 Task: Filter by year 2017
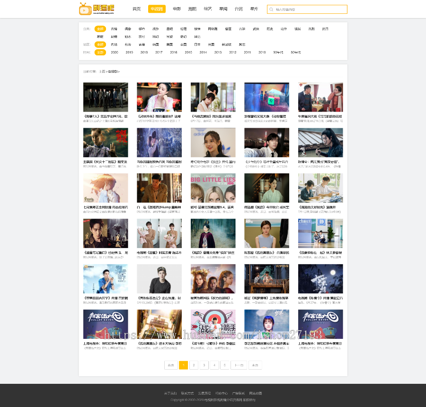click(x=159, y=52)
